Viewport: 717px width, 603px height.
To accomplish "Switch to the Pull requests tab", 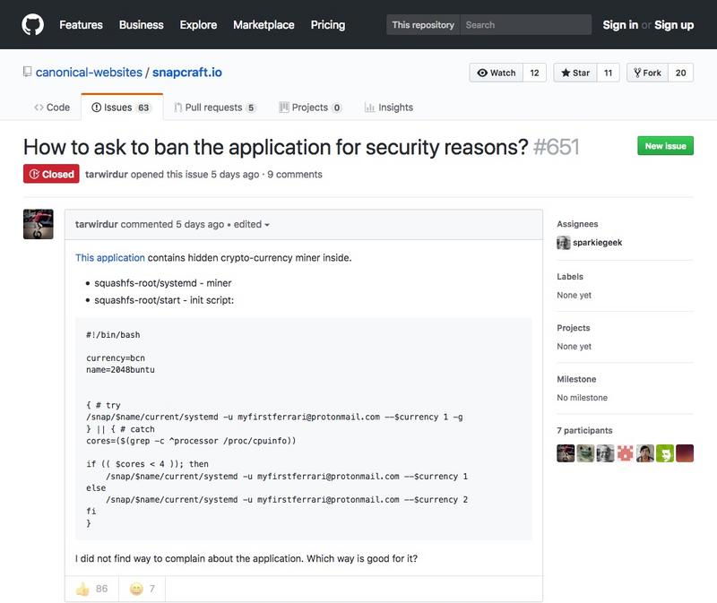I will [214, 108].
